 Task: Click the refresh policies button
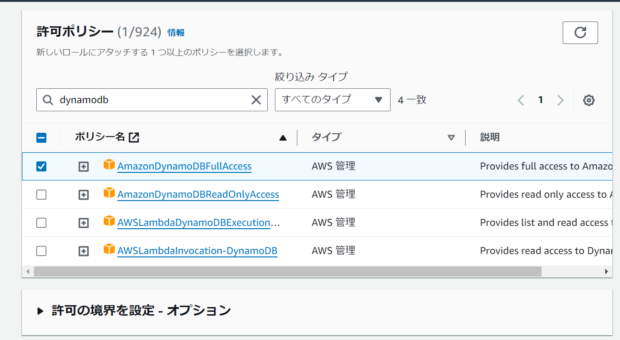pyautogui.click(x=580, y=32)
